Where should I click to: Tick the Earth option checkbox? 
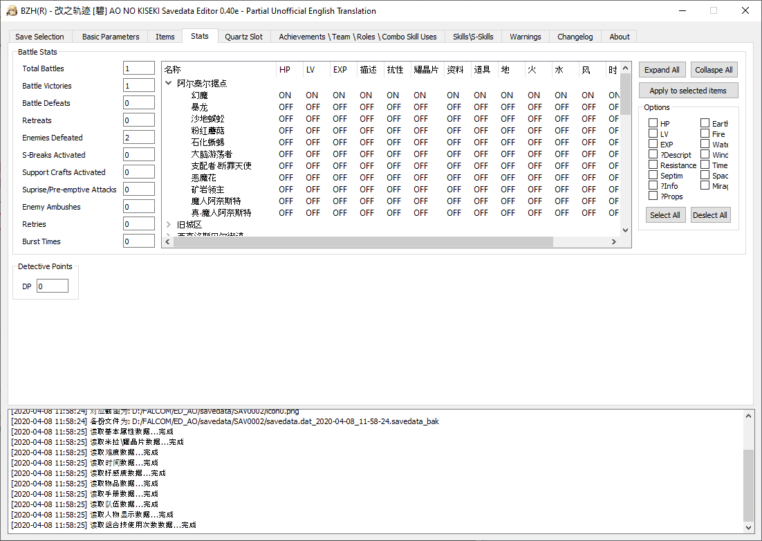coord(705,123)
